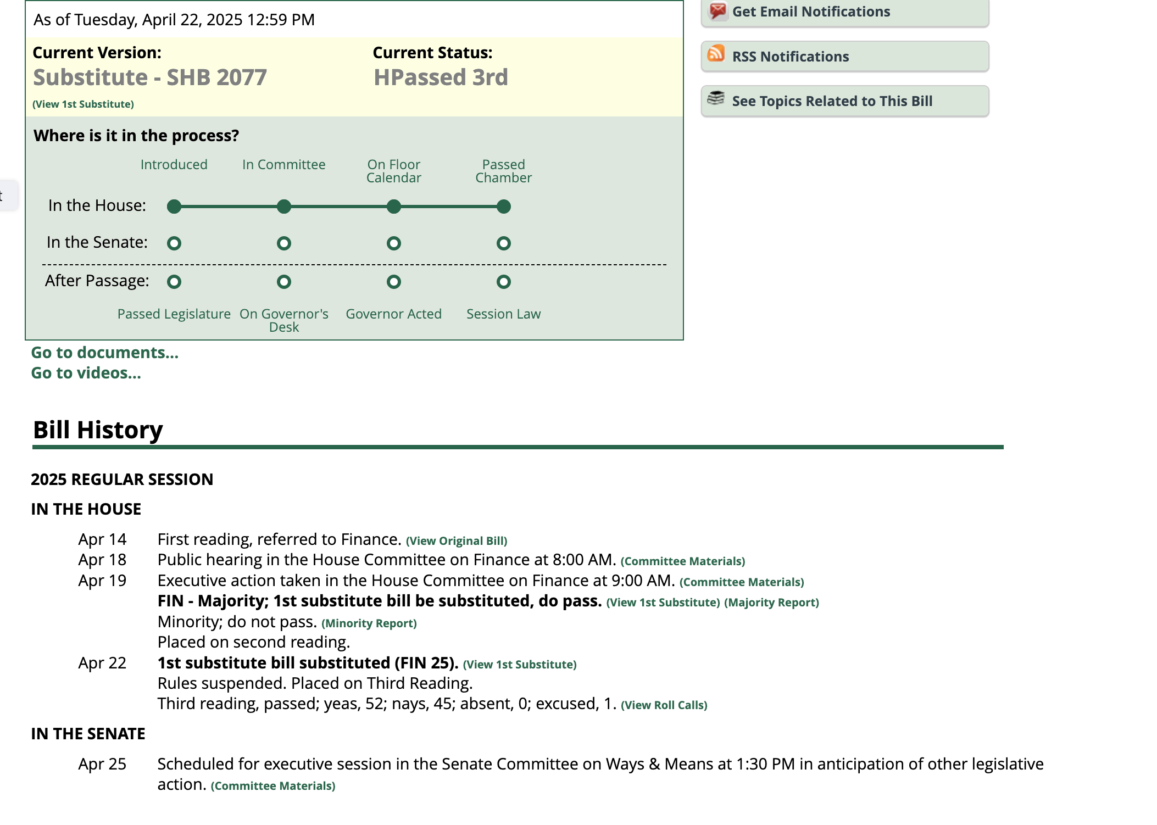Jump to Go to documents link

[x=105, y=353]
